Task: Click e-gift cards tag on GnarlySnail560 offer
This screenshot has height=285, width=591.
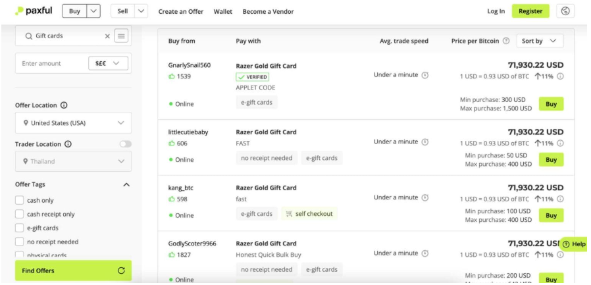Action: (257, 102)
